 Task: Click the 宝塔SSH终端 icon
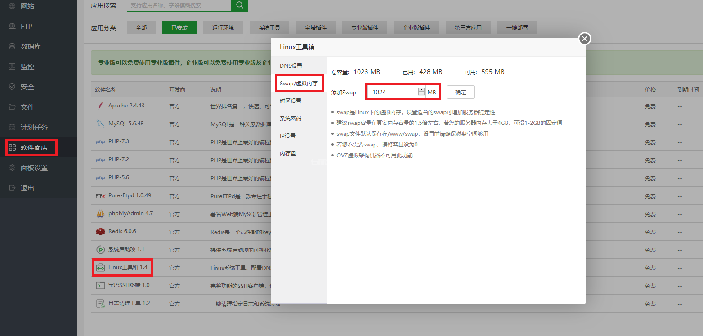tap(100, 286)
